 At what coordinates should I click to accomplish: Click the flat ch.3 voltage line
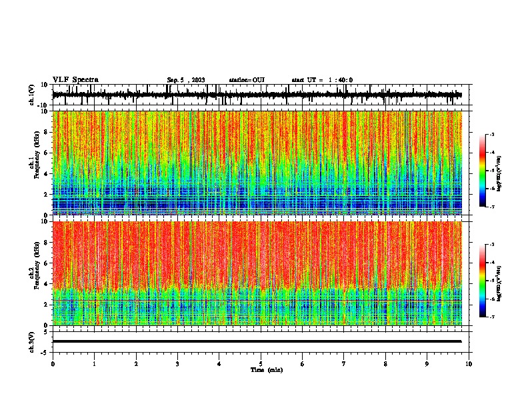257,341
